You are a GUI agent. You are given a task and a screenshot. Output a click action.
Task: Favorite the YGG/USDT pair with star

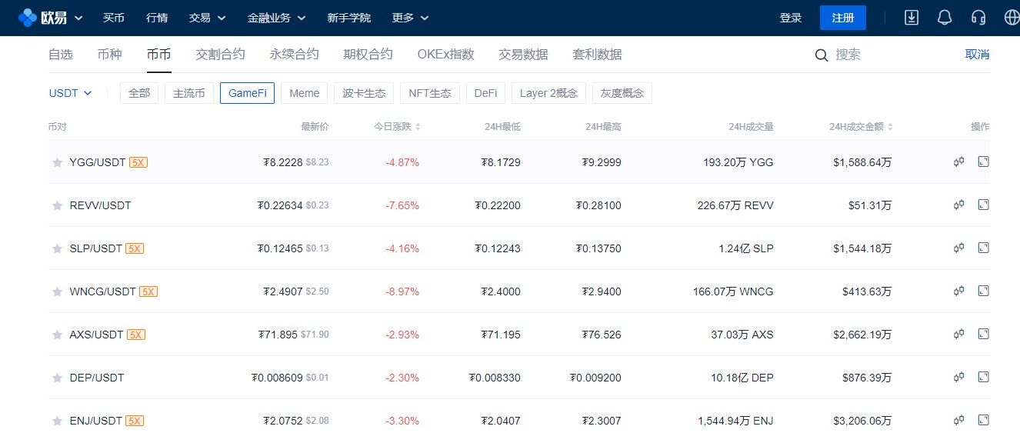(57, 163)
